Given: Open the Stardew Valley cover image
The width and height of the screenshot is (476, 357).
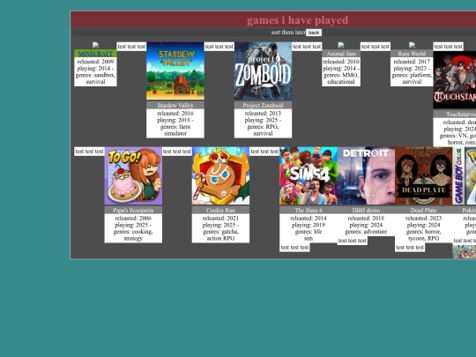Looking at the screenshot, I should 175,71.
